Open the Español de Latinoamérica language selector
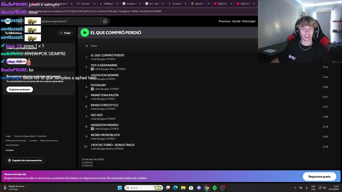The image size is (342, 192). pos(25,161)
